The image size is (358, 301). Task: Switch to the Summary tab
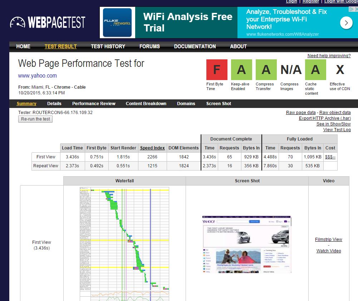tap(26, 104)
